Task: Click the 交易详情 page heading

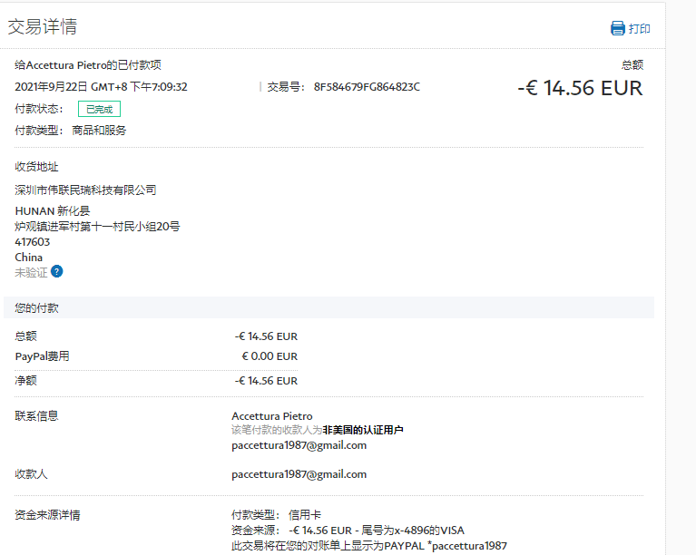Action: coord(43,27)
